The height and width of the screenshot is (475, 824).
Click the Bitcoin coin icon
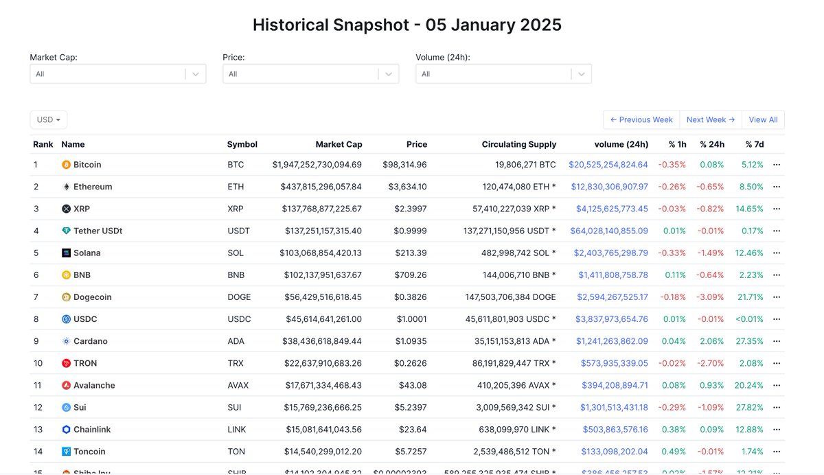pos(66,165)
